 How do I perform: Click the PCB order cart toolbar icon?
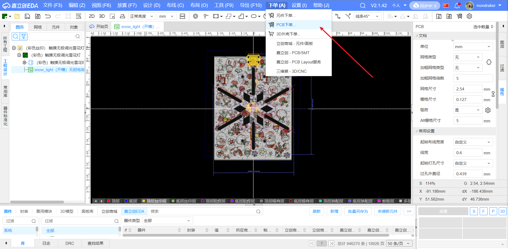(x=459, y=16)
